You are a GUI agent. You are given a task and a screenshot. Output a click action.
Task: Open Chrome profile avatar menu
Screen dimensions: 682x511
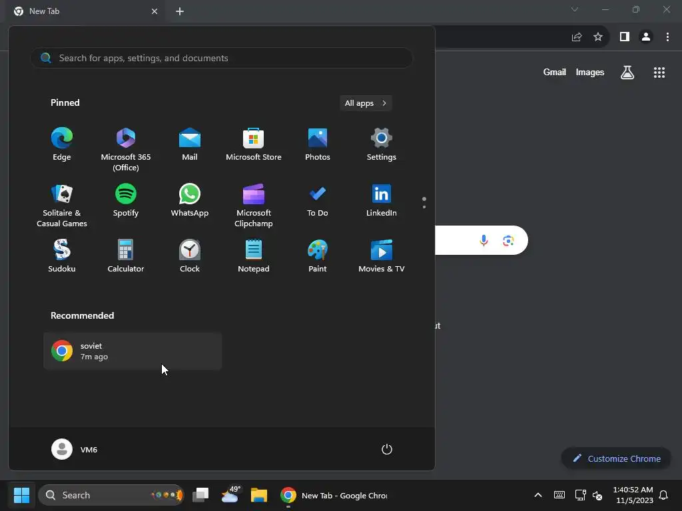pyautogui.click(x=646, y=37)
